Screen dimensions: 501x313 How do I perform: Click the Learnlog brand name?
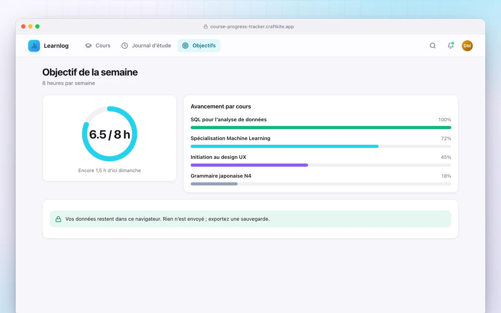[56, 46]
